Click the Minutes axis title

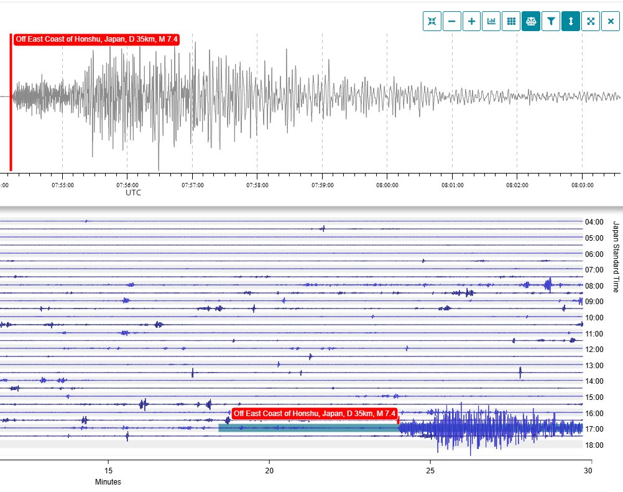(108, 482)
